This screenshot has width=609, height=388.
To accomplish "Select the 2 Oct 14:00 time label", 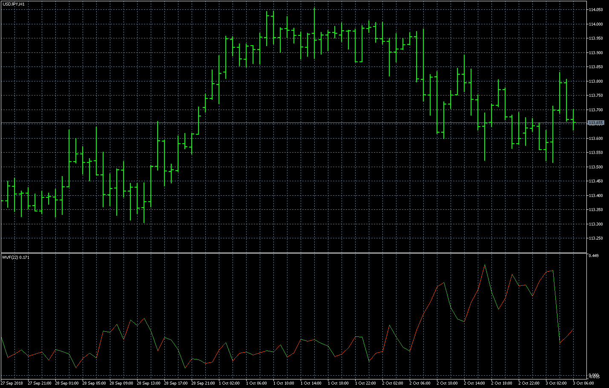I will pyautogui.click(x=475, y=383).
